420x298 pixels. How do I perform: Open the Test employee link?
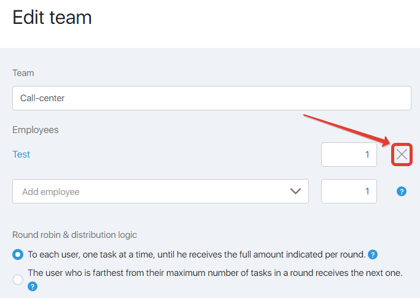coord(21,155)
